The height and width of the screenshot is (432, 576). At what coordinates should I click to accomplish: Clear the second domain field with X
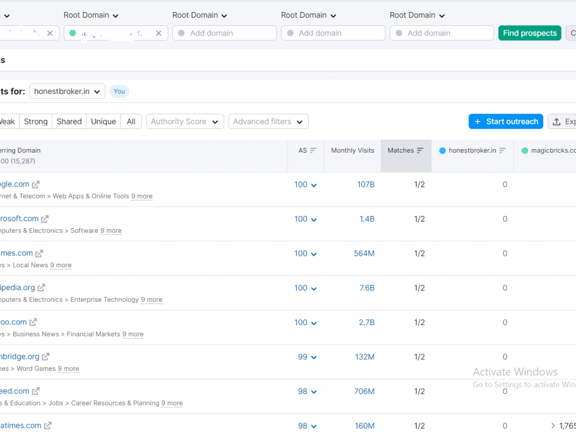pyautogui.click(x=159, y=33)
